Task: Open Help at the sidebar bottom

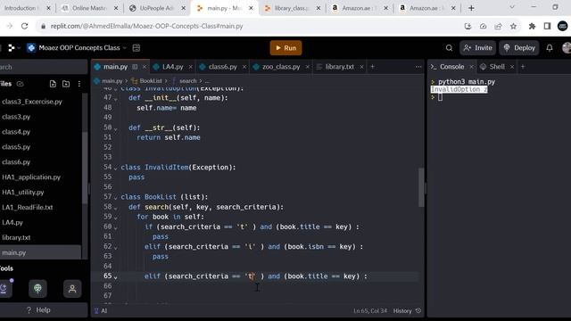Action: 38,310
